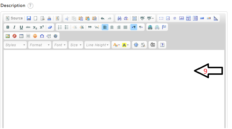Insert a table using the Table icon
232x129 pixels.
coord(21,36)
